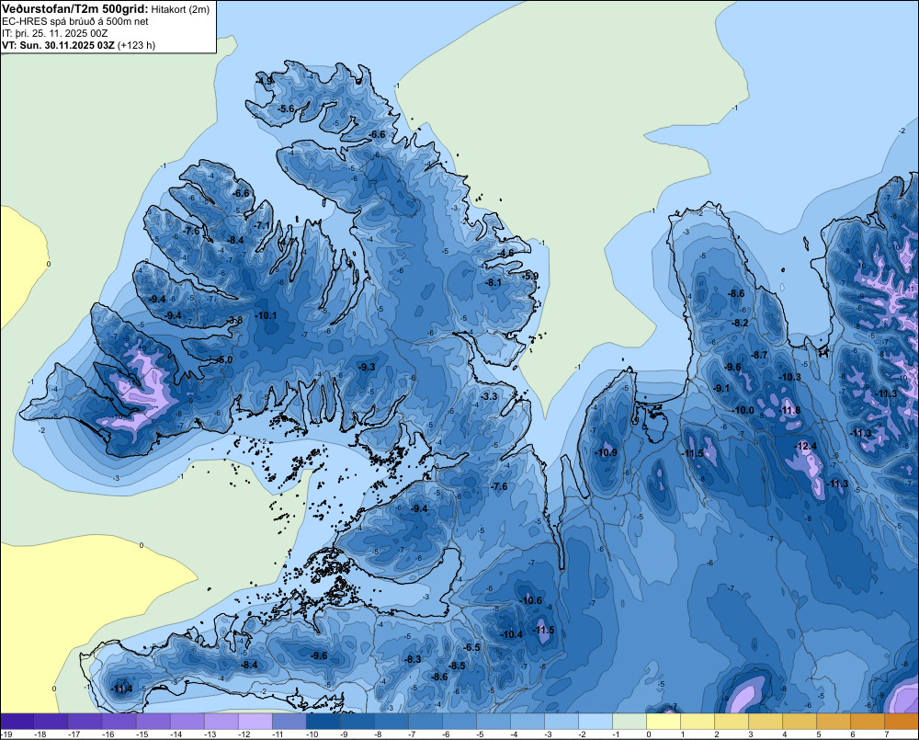The width and height of the screenshot is (919, 740).
Task: Click the -10.4 temperature label
Action: tap(512, 634)
